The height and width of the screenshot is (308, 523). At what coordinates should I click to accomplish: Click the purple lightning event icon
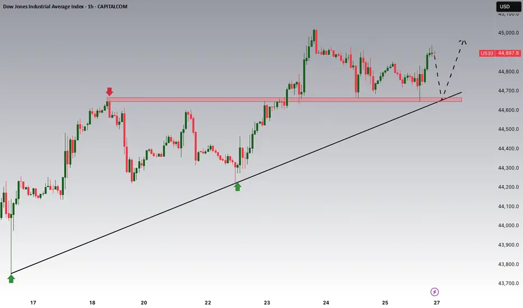434,292
